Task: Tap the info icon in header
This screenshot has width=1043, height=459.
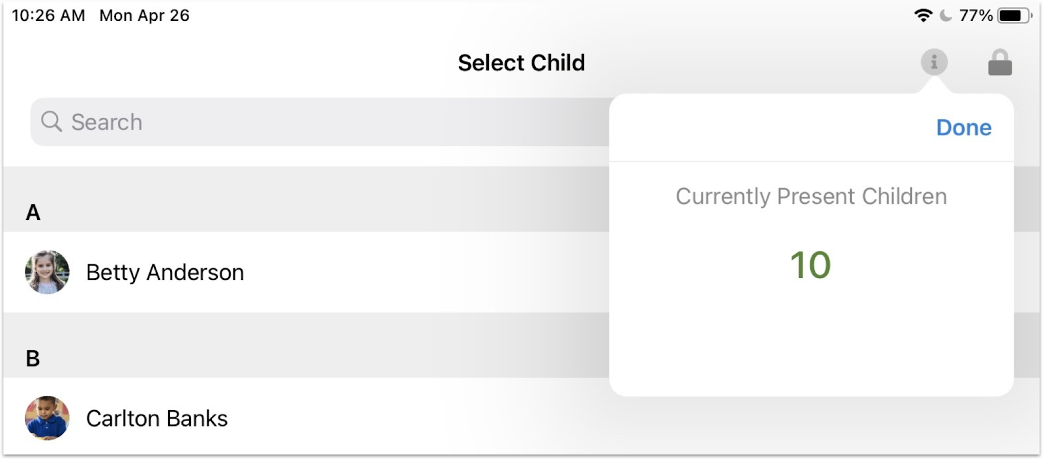Action: [x=933, y=63]
